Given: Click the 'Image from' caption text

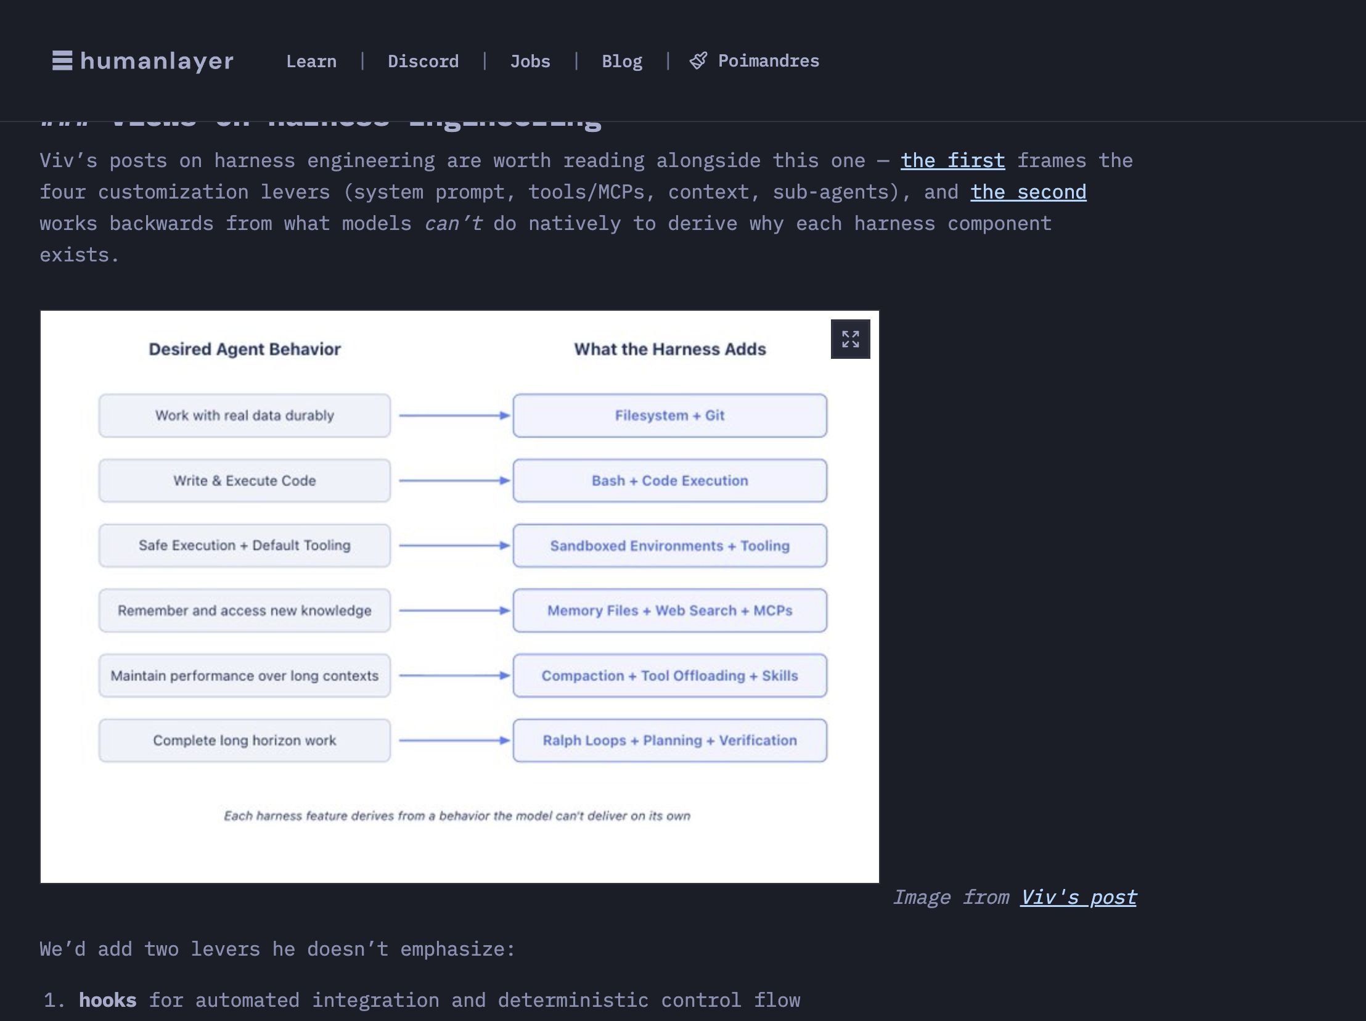Looking at the screenshot, I should 951,897.
